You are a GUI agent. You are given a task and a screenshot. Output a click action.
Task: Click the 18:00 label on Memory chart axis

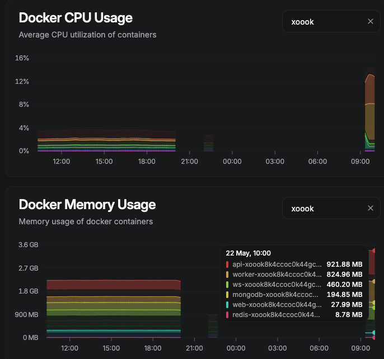point(154,348)
